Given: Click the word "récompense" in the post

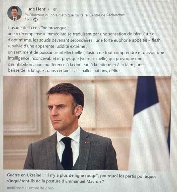Looking at the screenshot, I should tap(30, 34).
